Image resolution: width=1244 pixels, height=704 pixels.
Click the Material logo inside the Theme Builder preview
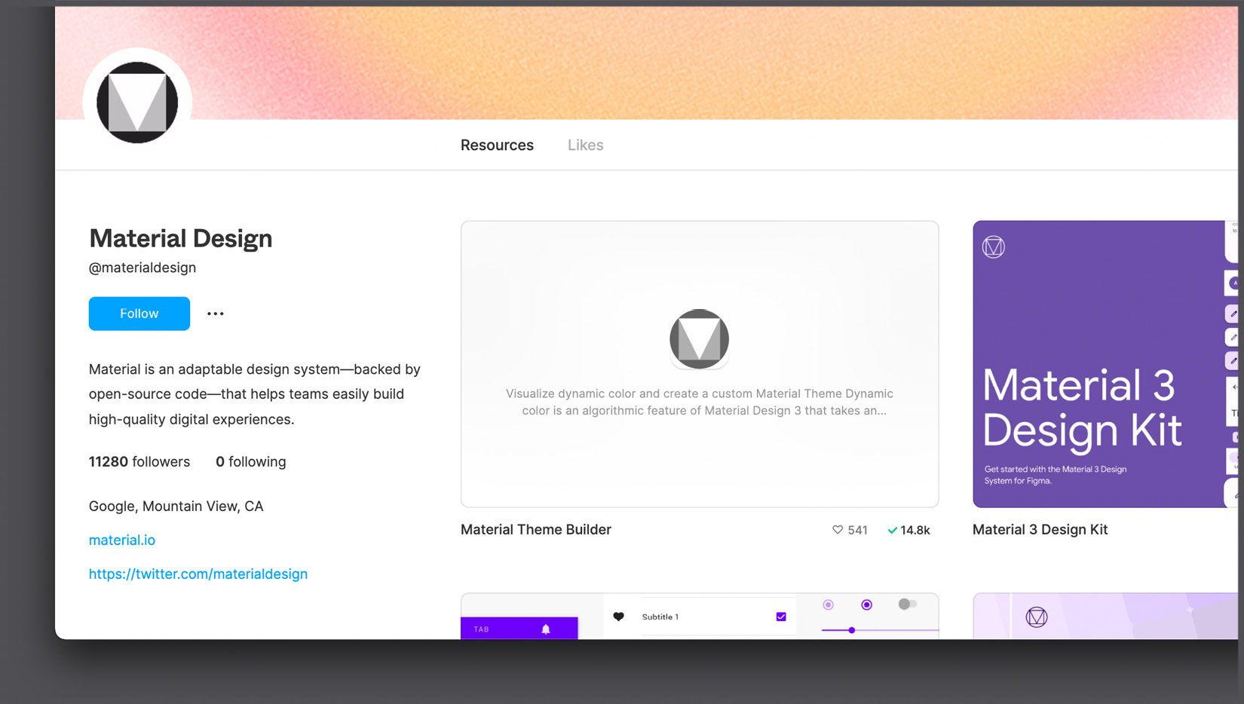(x=698, y=338)
